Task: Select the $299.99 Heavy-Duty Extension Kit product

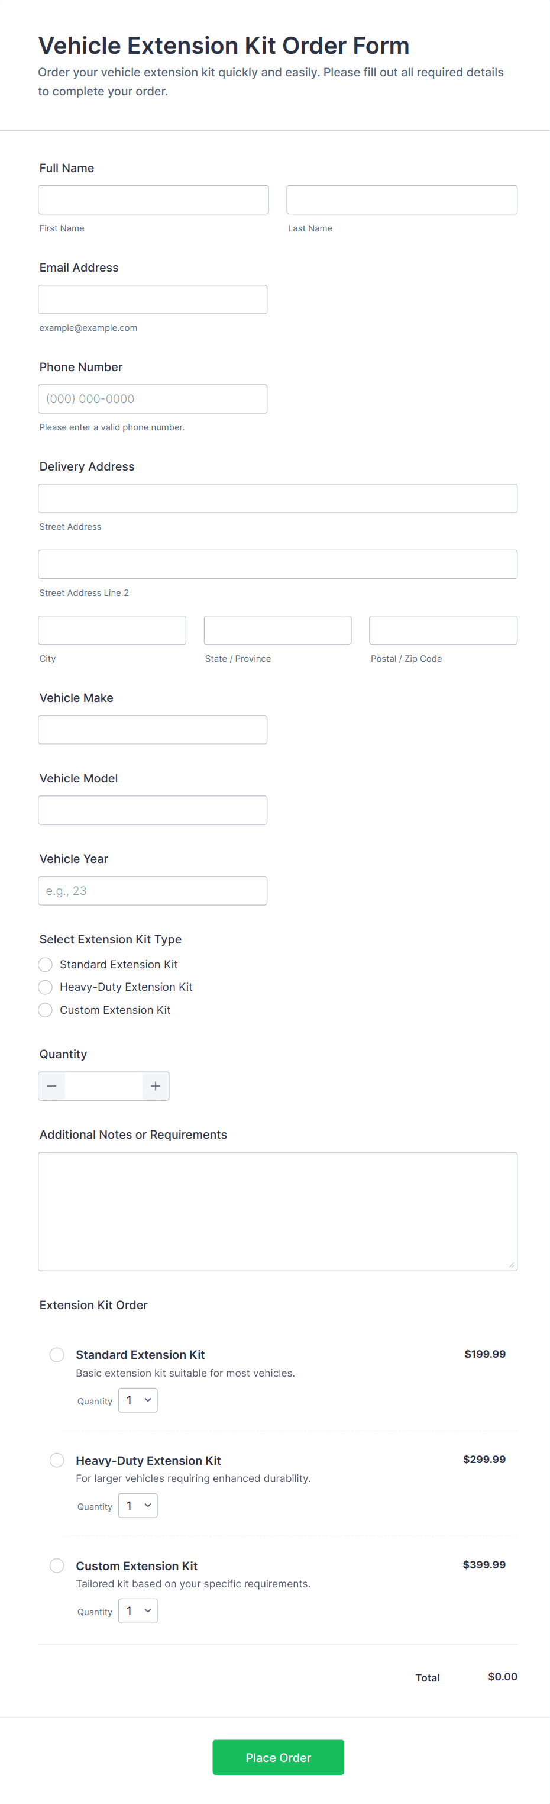Action: point(57,1460)
